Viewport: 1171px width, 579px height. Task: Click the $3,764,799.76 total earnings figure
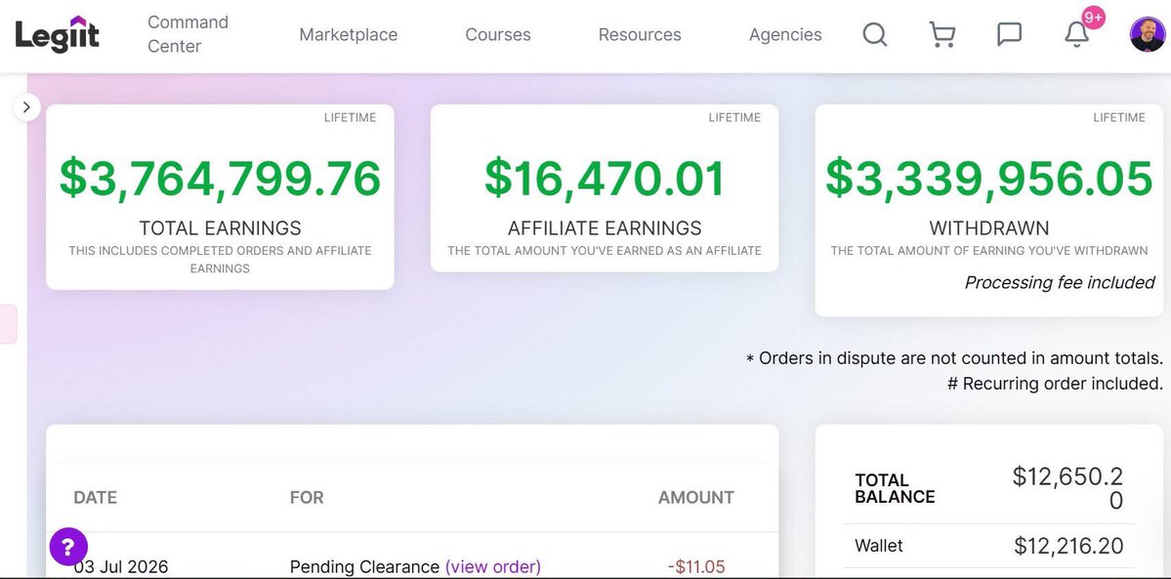(x=221, y=178)
